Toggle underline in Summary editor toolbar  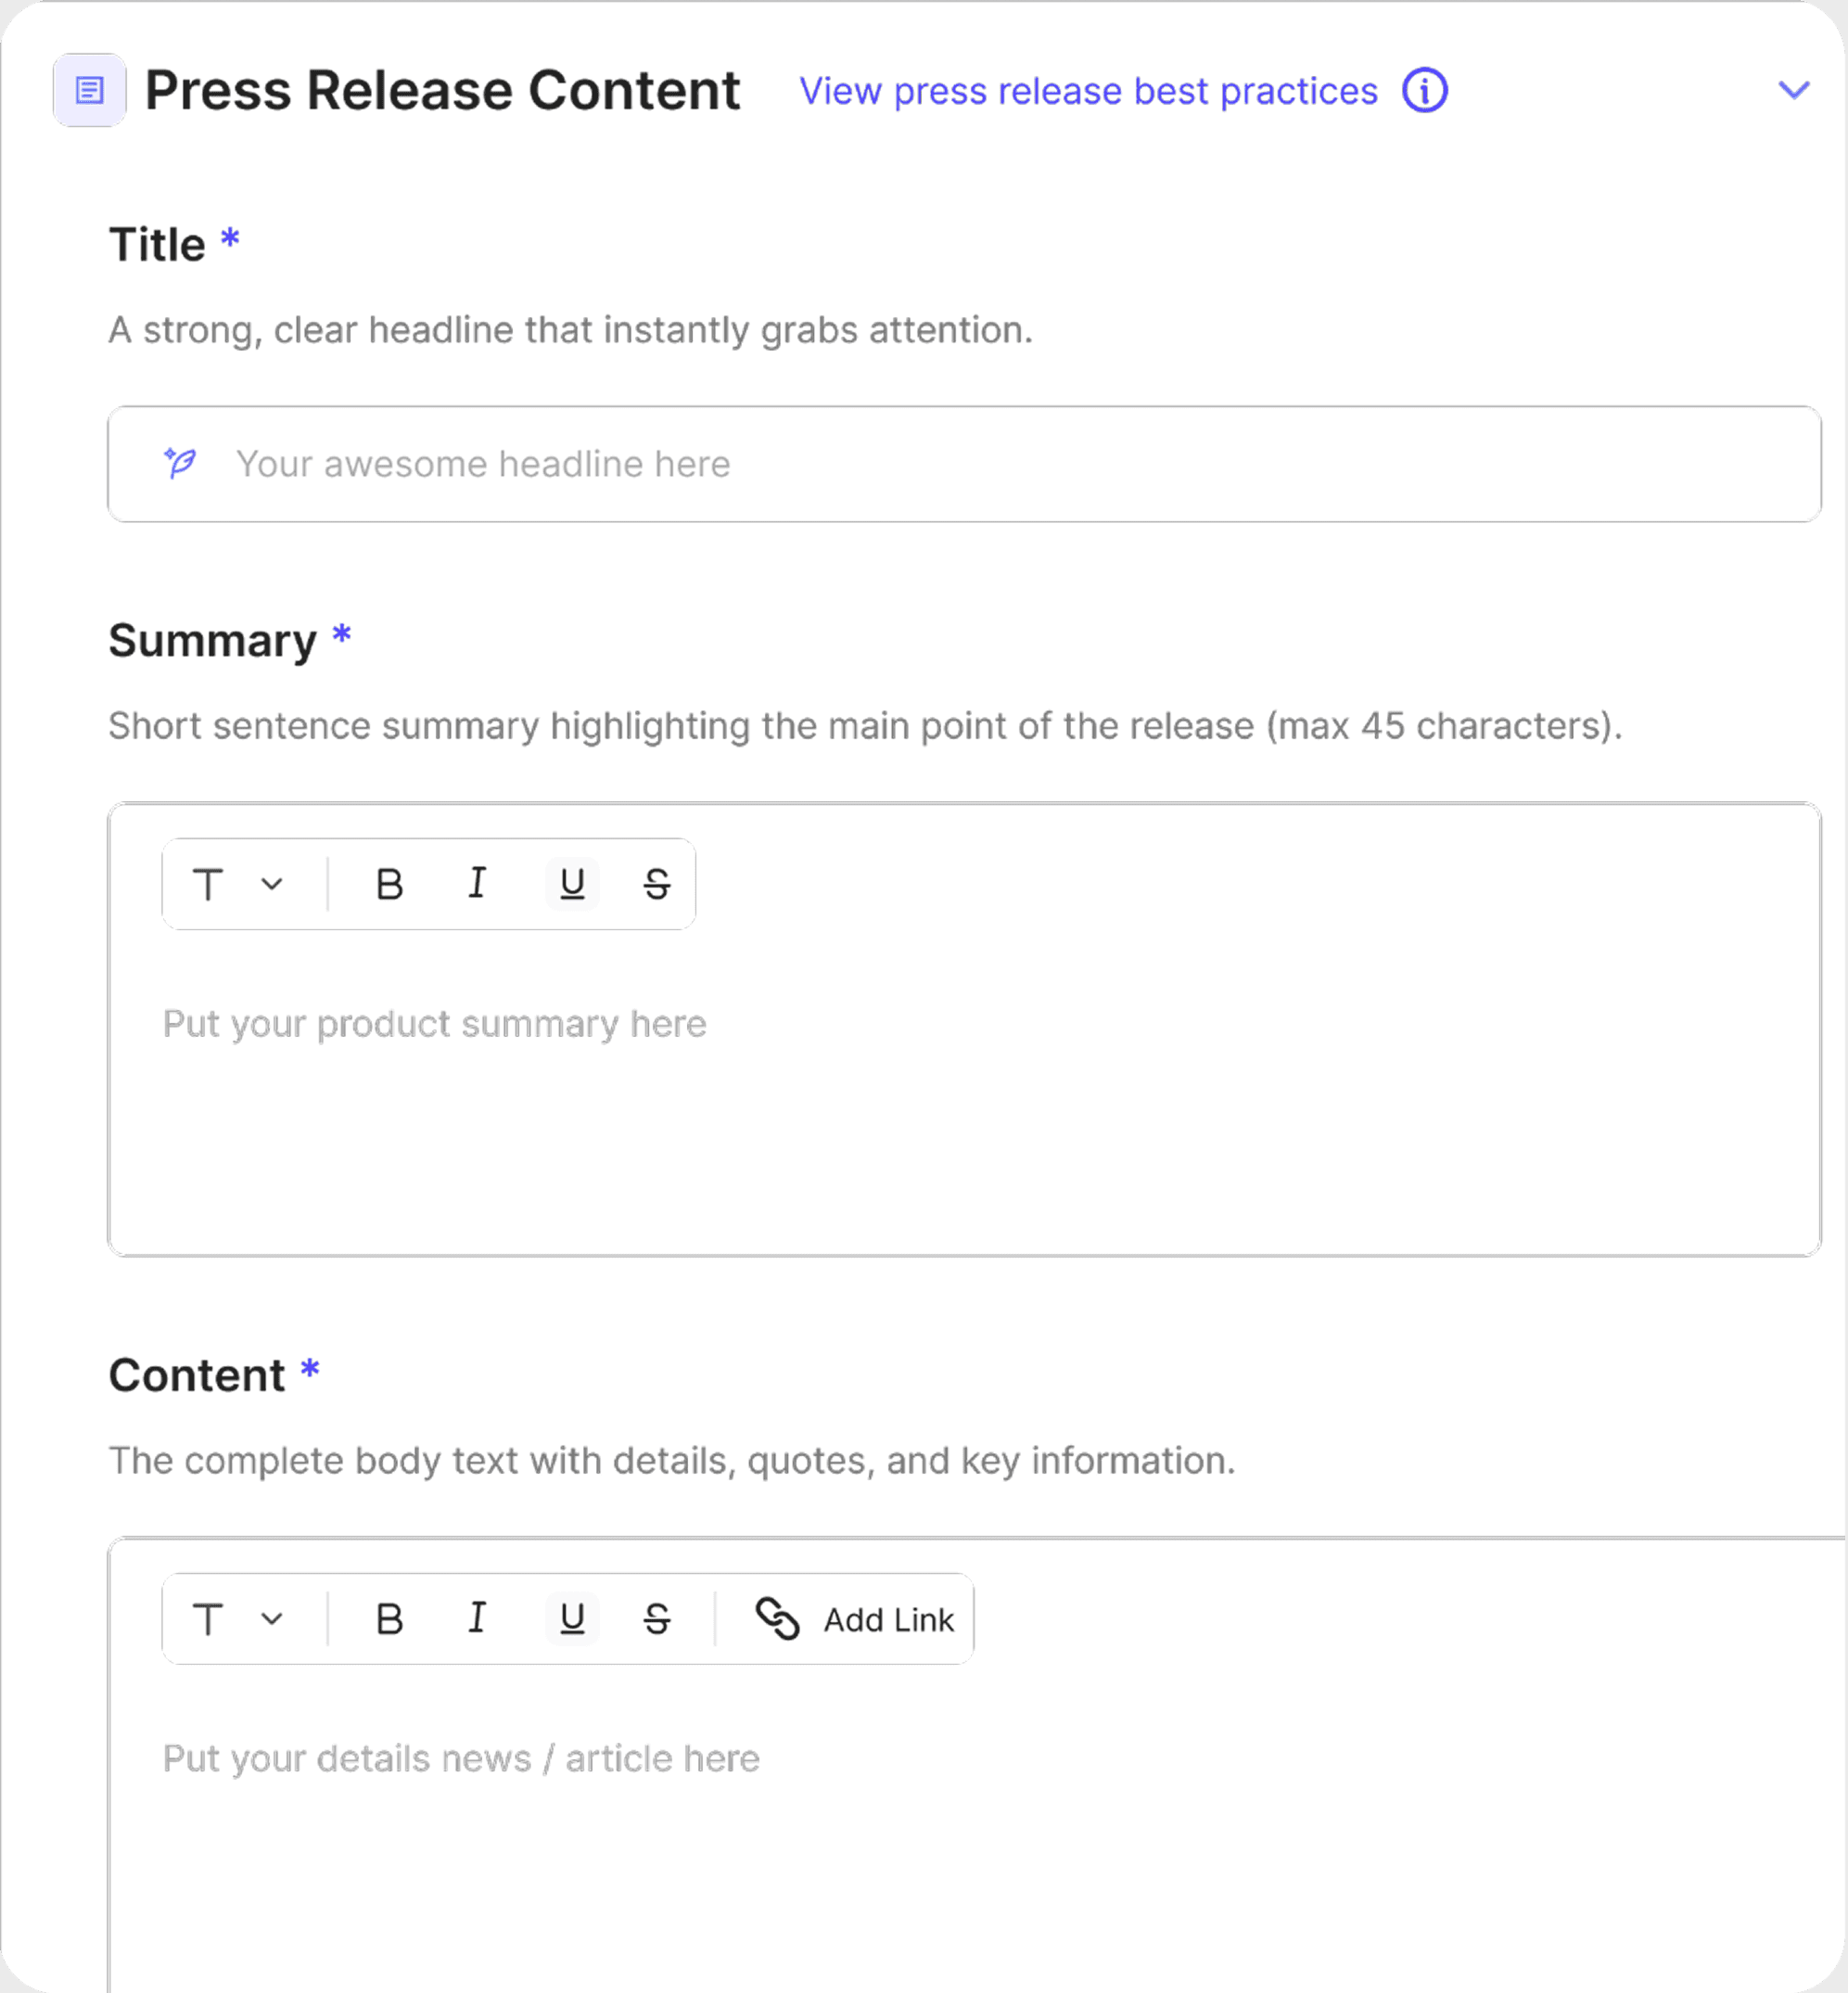click(x=572, y=884)
